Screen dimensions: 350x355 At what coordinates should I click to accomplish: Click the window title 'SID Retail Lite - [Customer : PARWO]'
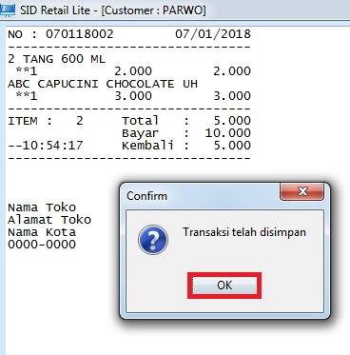point(113,10)
